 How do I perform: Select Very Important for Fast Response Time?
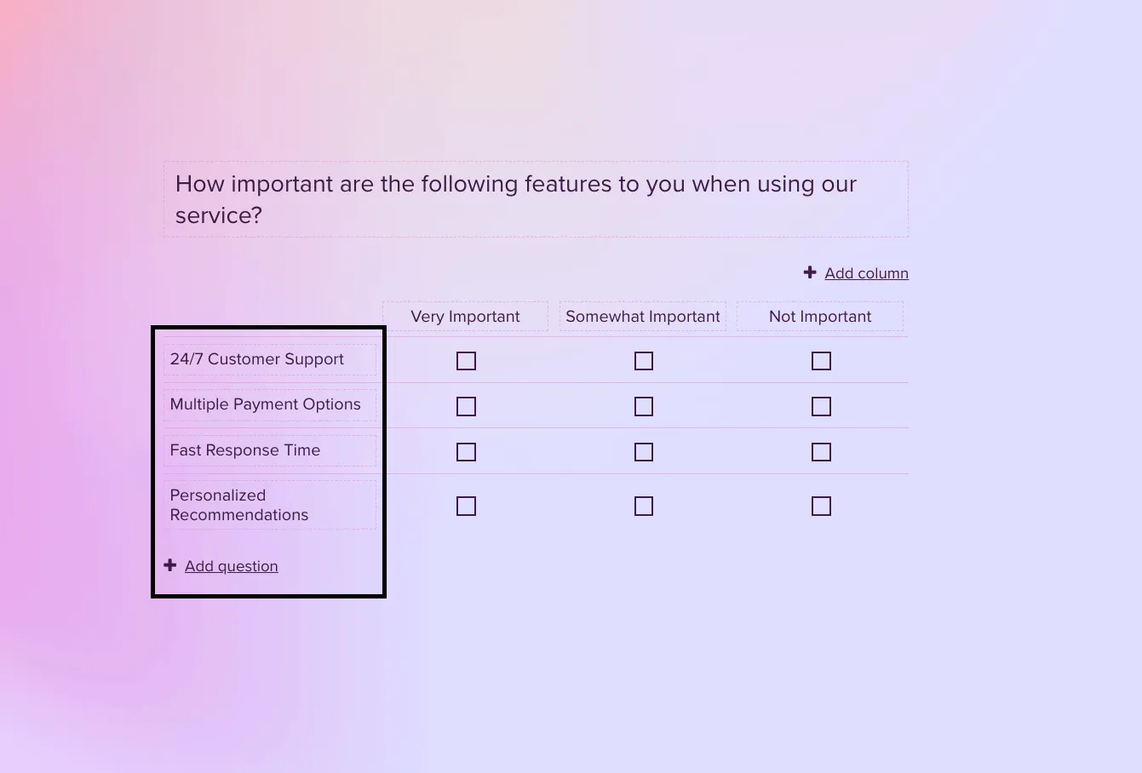466,452
